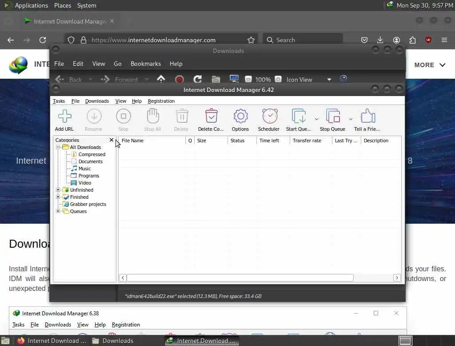The width and height of the screenshot is (455, 346).
Task: Expand the Queues category node
Action: click(x=58, y=211)
